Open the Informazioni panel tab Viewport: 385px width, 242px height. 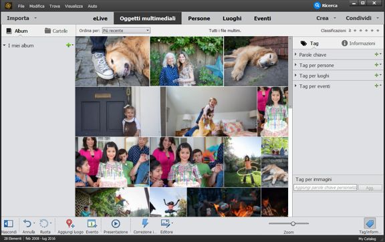click(358, 43)
